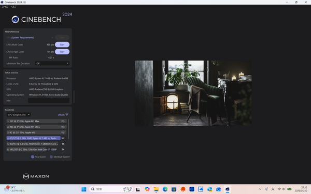Image resolution: width=311 pixels, height=194 pixels.
Task: Click the 101 pts single core score
Action: pos(50,52)
